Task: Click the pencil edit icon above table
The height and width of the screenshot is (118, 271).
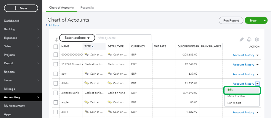Action: pyautogui.click(x=241, y=40)
